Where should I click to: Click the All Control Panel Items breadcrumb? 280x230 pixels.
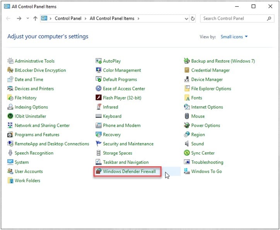112,19
